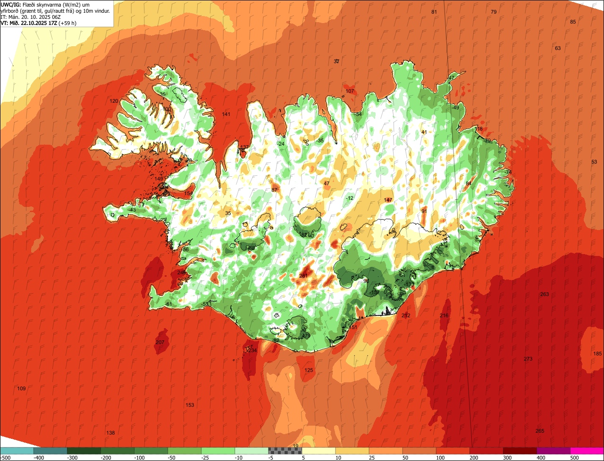Screen dimensions: 604x461
Task: Click the negative value -54
Action: 357,114
